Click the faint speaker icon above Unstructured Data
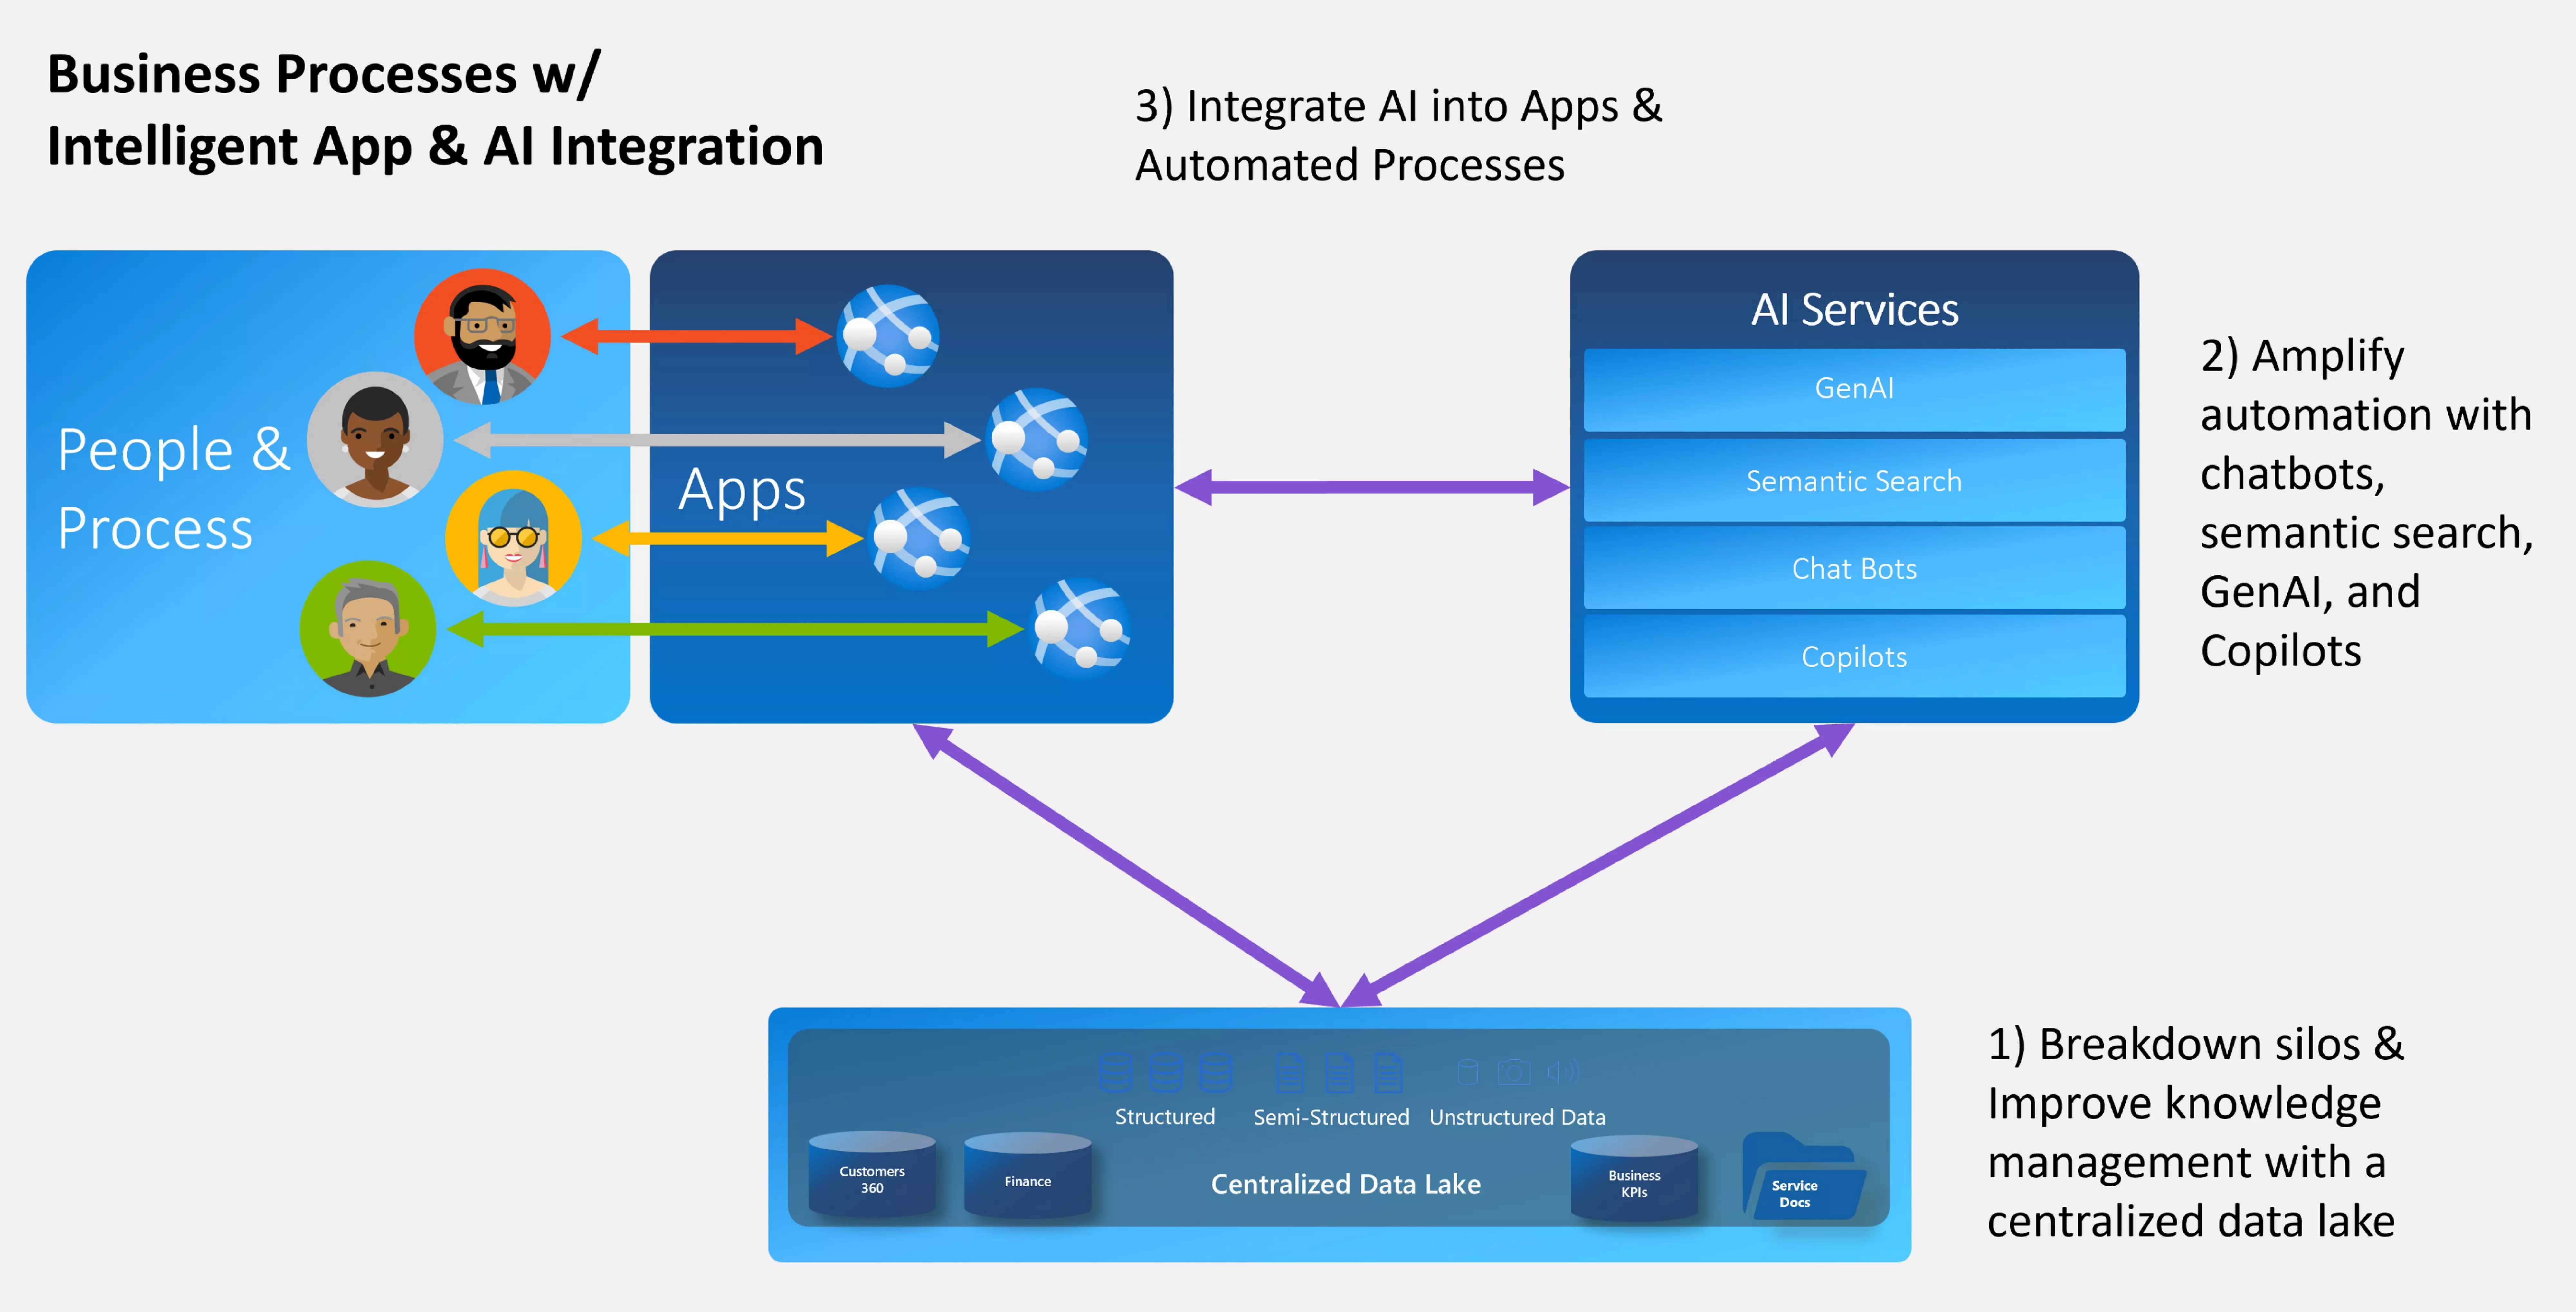The width and height of the screenshot is (2576, 1312). (1563, 1072)
